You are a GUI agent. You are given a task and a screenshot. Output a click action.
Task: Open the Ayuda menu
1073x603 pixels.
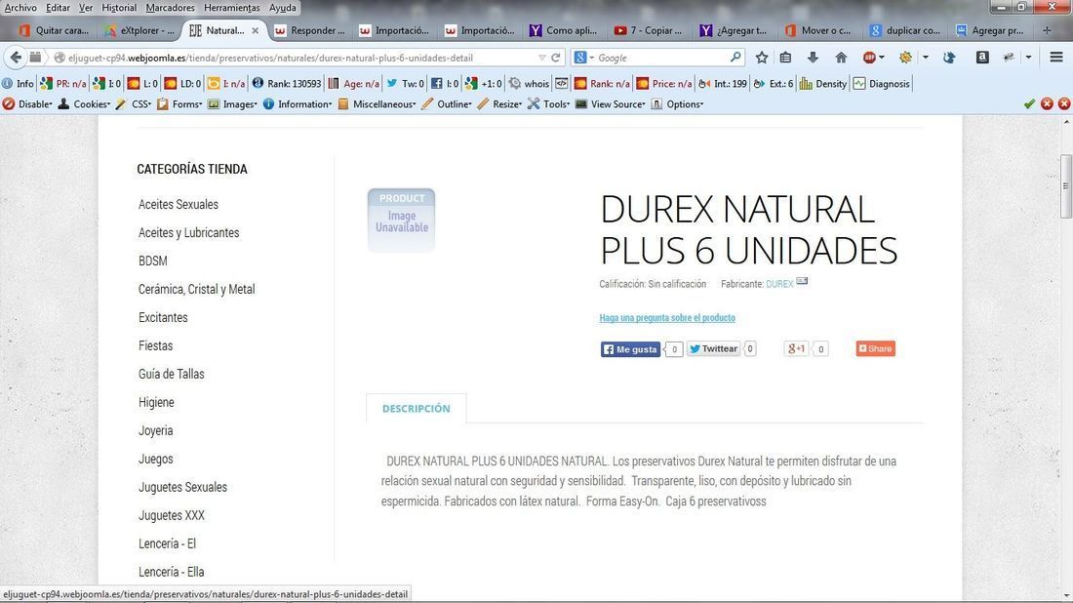coord(283,8)
